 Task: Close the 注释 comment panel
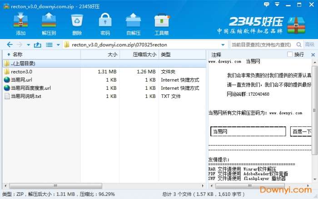tap(313, 55)
